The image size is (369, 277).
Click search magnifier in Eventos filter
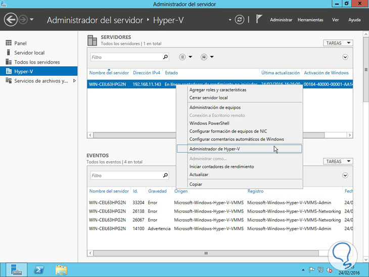[165, 175]
